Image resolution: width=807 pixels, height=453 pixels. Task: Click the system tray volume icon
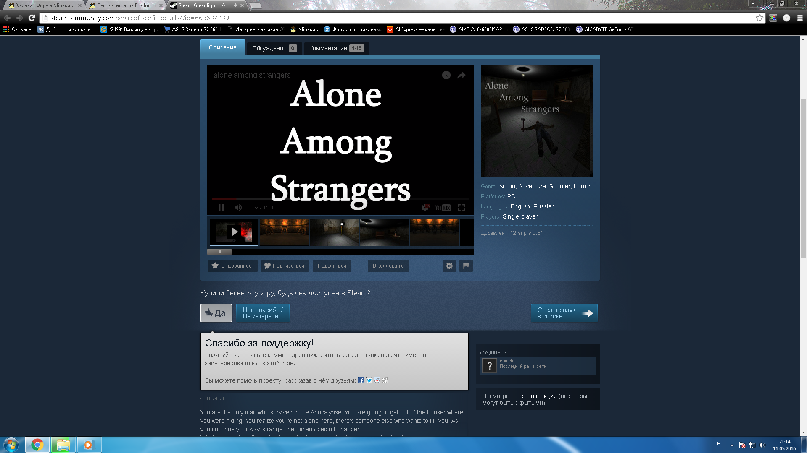762,445
